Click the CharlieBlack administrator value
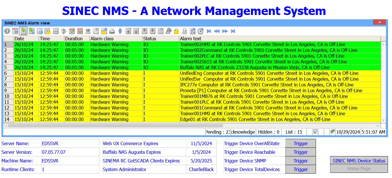Screen dimensions: 392x178 (201, 169)
